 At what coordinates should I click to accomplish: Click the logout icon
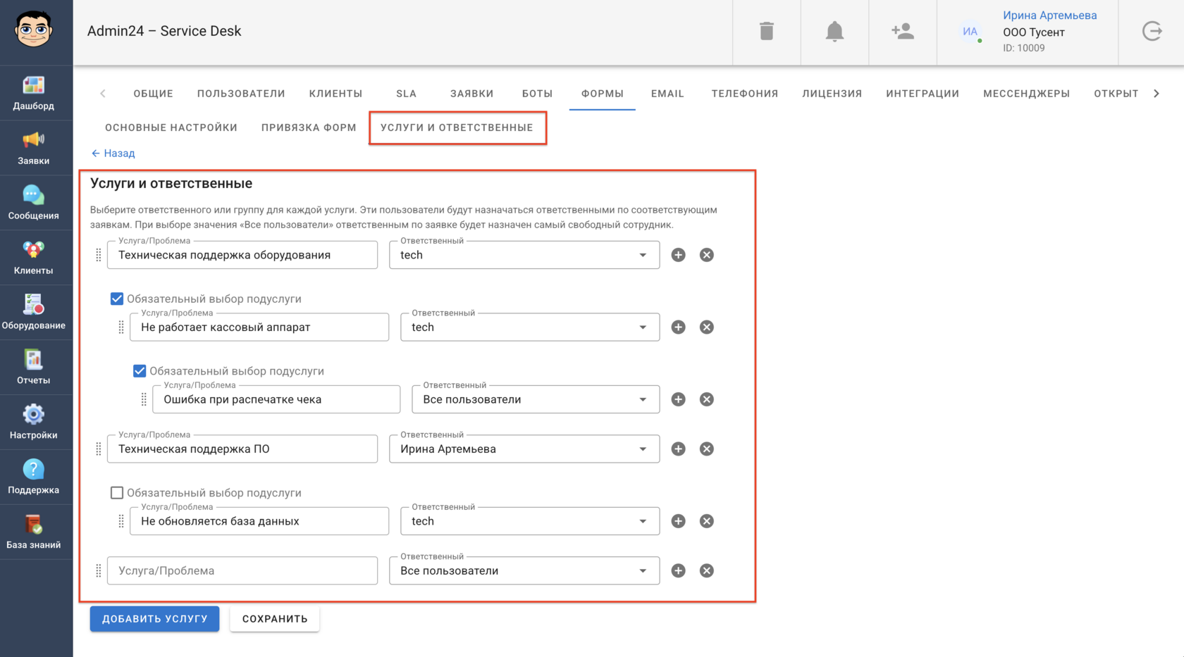pos(1152,32)
